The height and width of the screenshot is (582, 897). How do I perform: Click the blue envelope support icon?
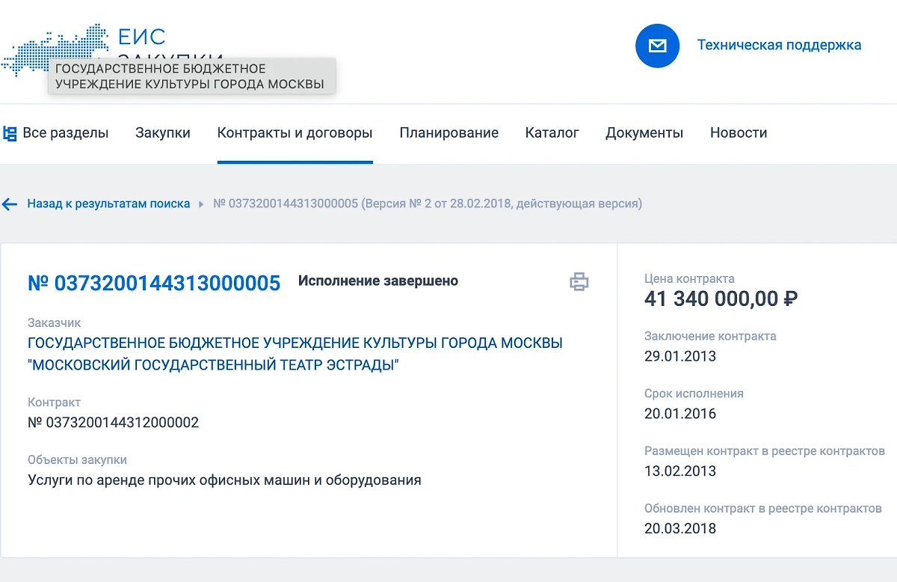(657, 46)
